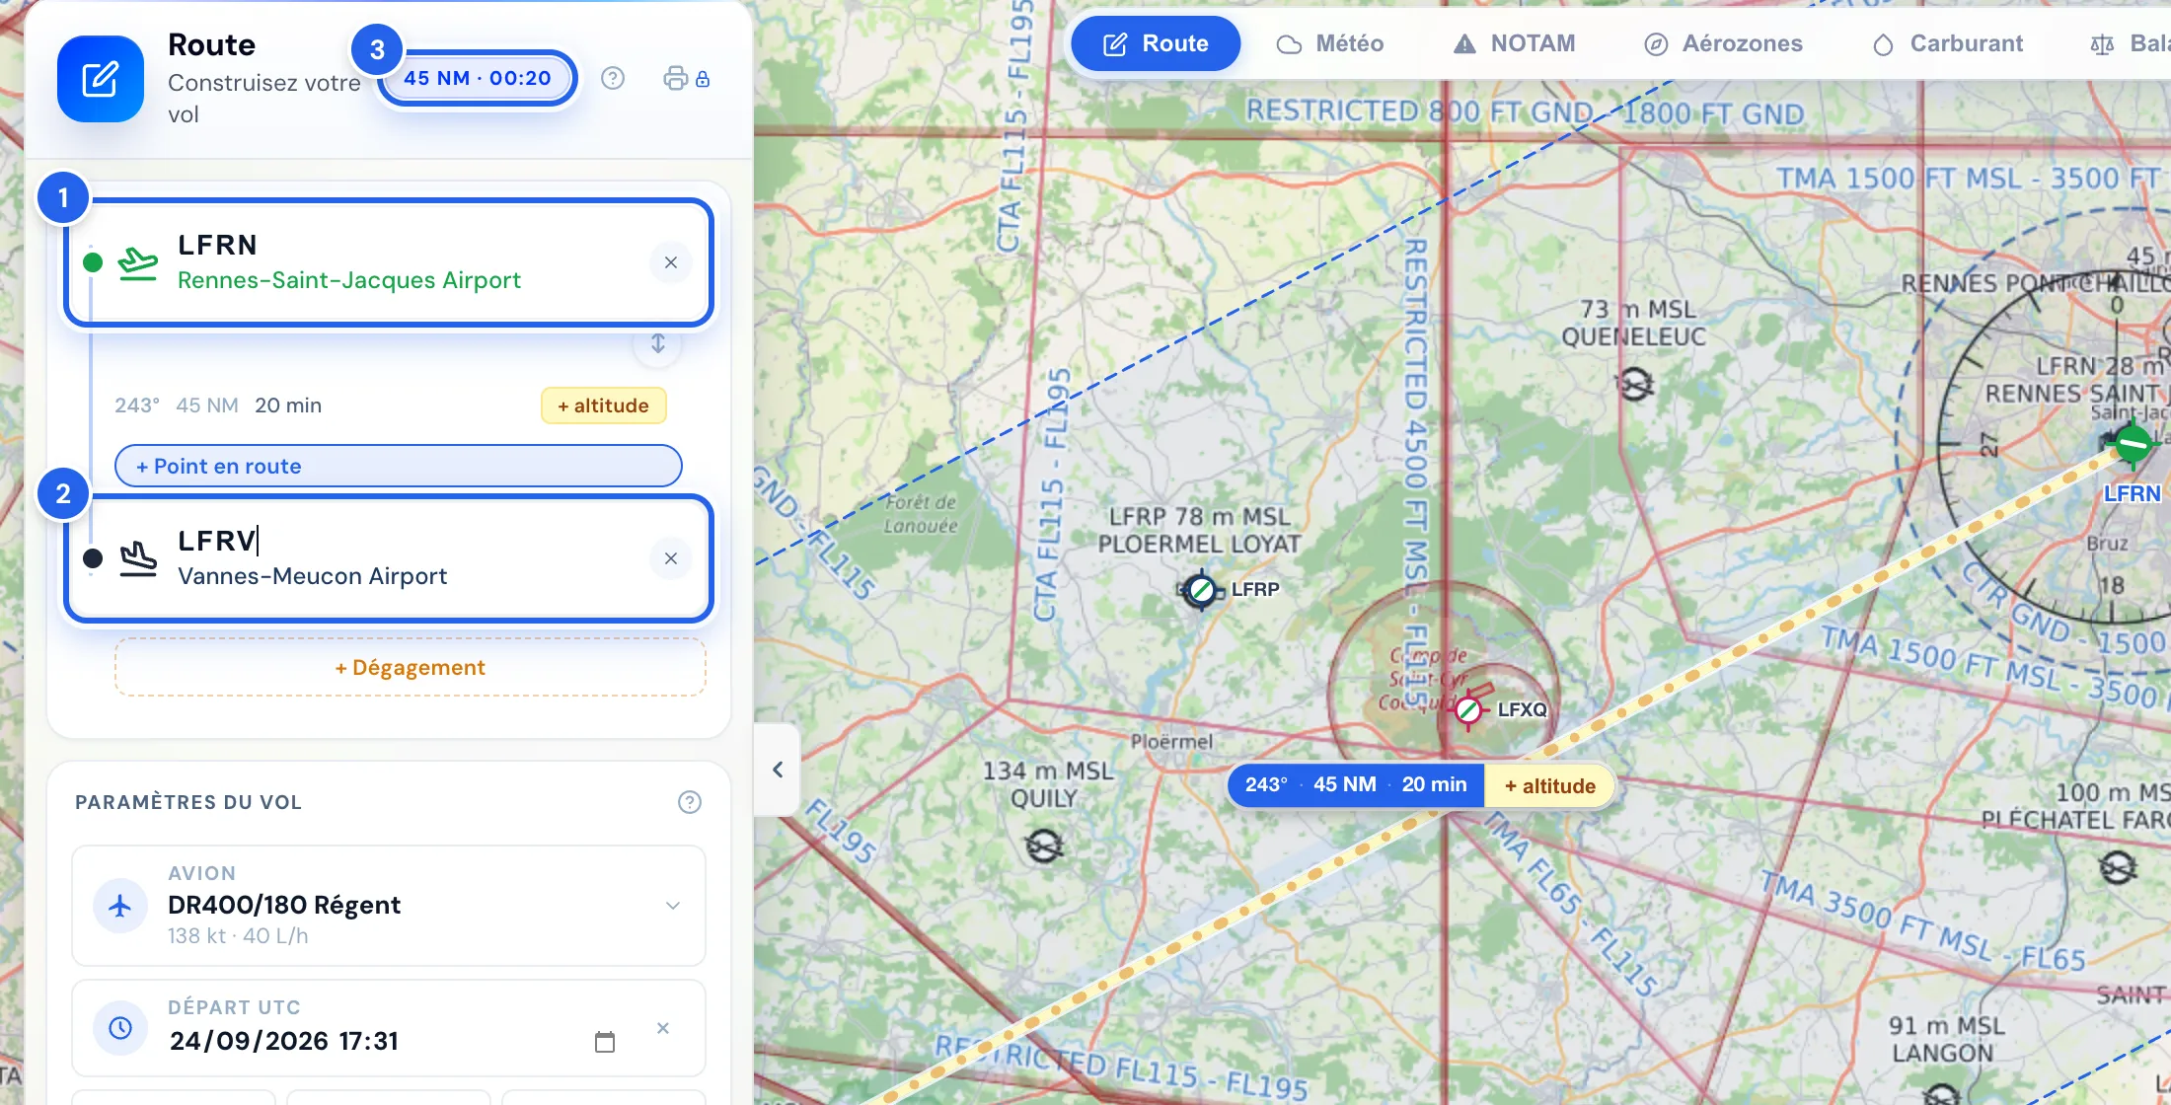Click the LFRN departure marker on map
Viewport: 2171px width, 1105px height.
coord(2133,444)
